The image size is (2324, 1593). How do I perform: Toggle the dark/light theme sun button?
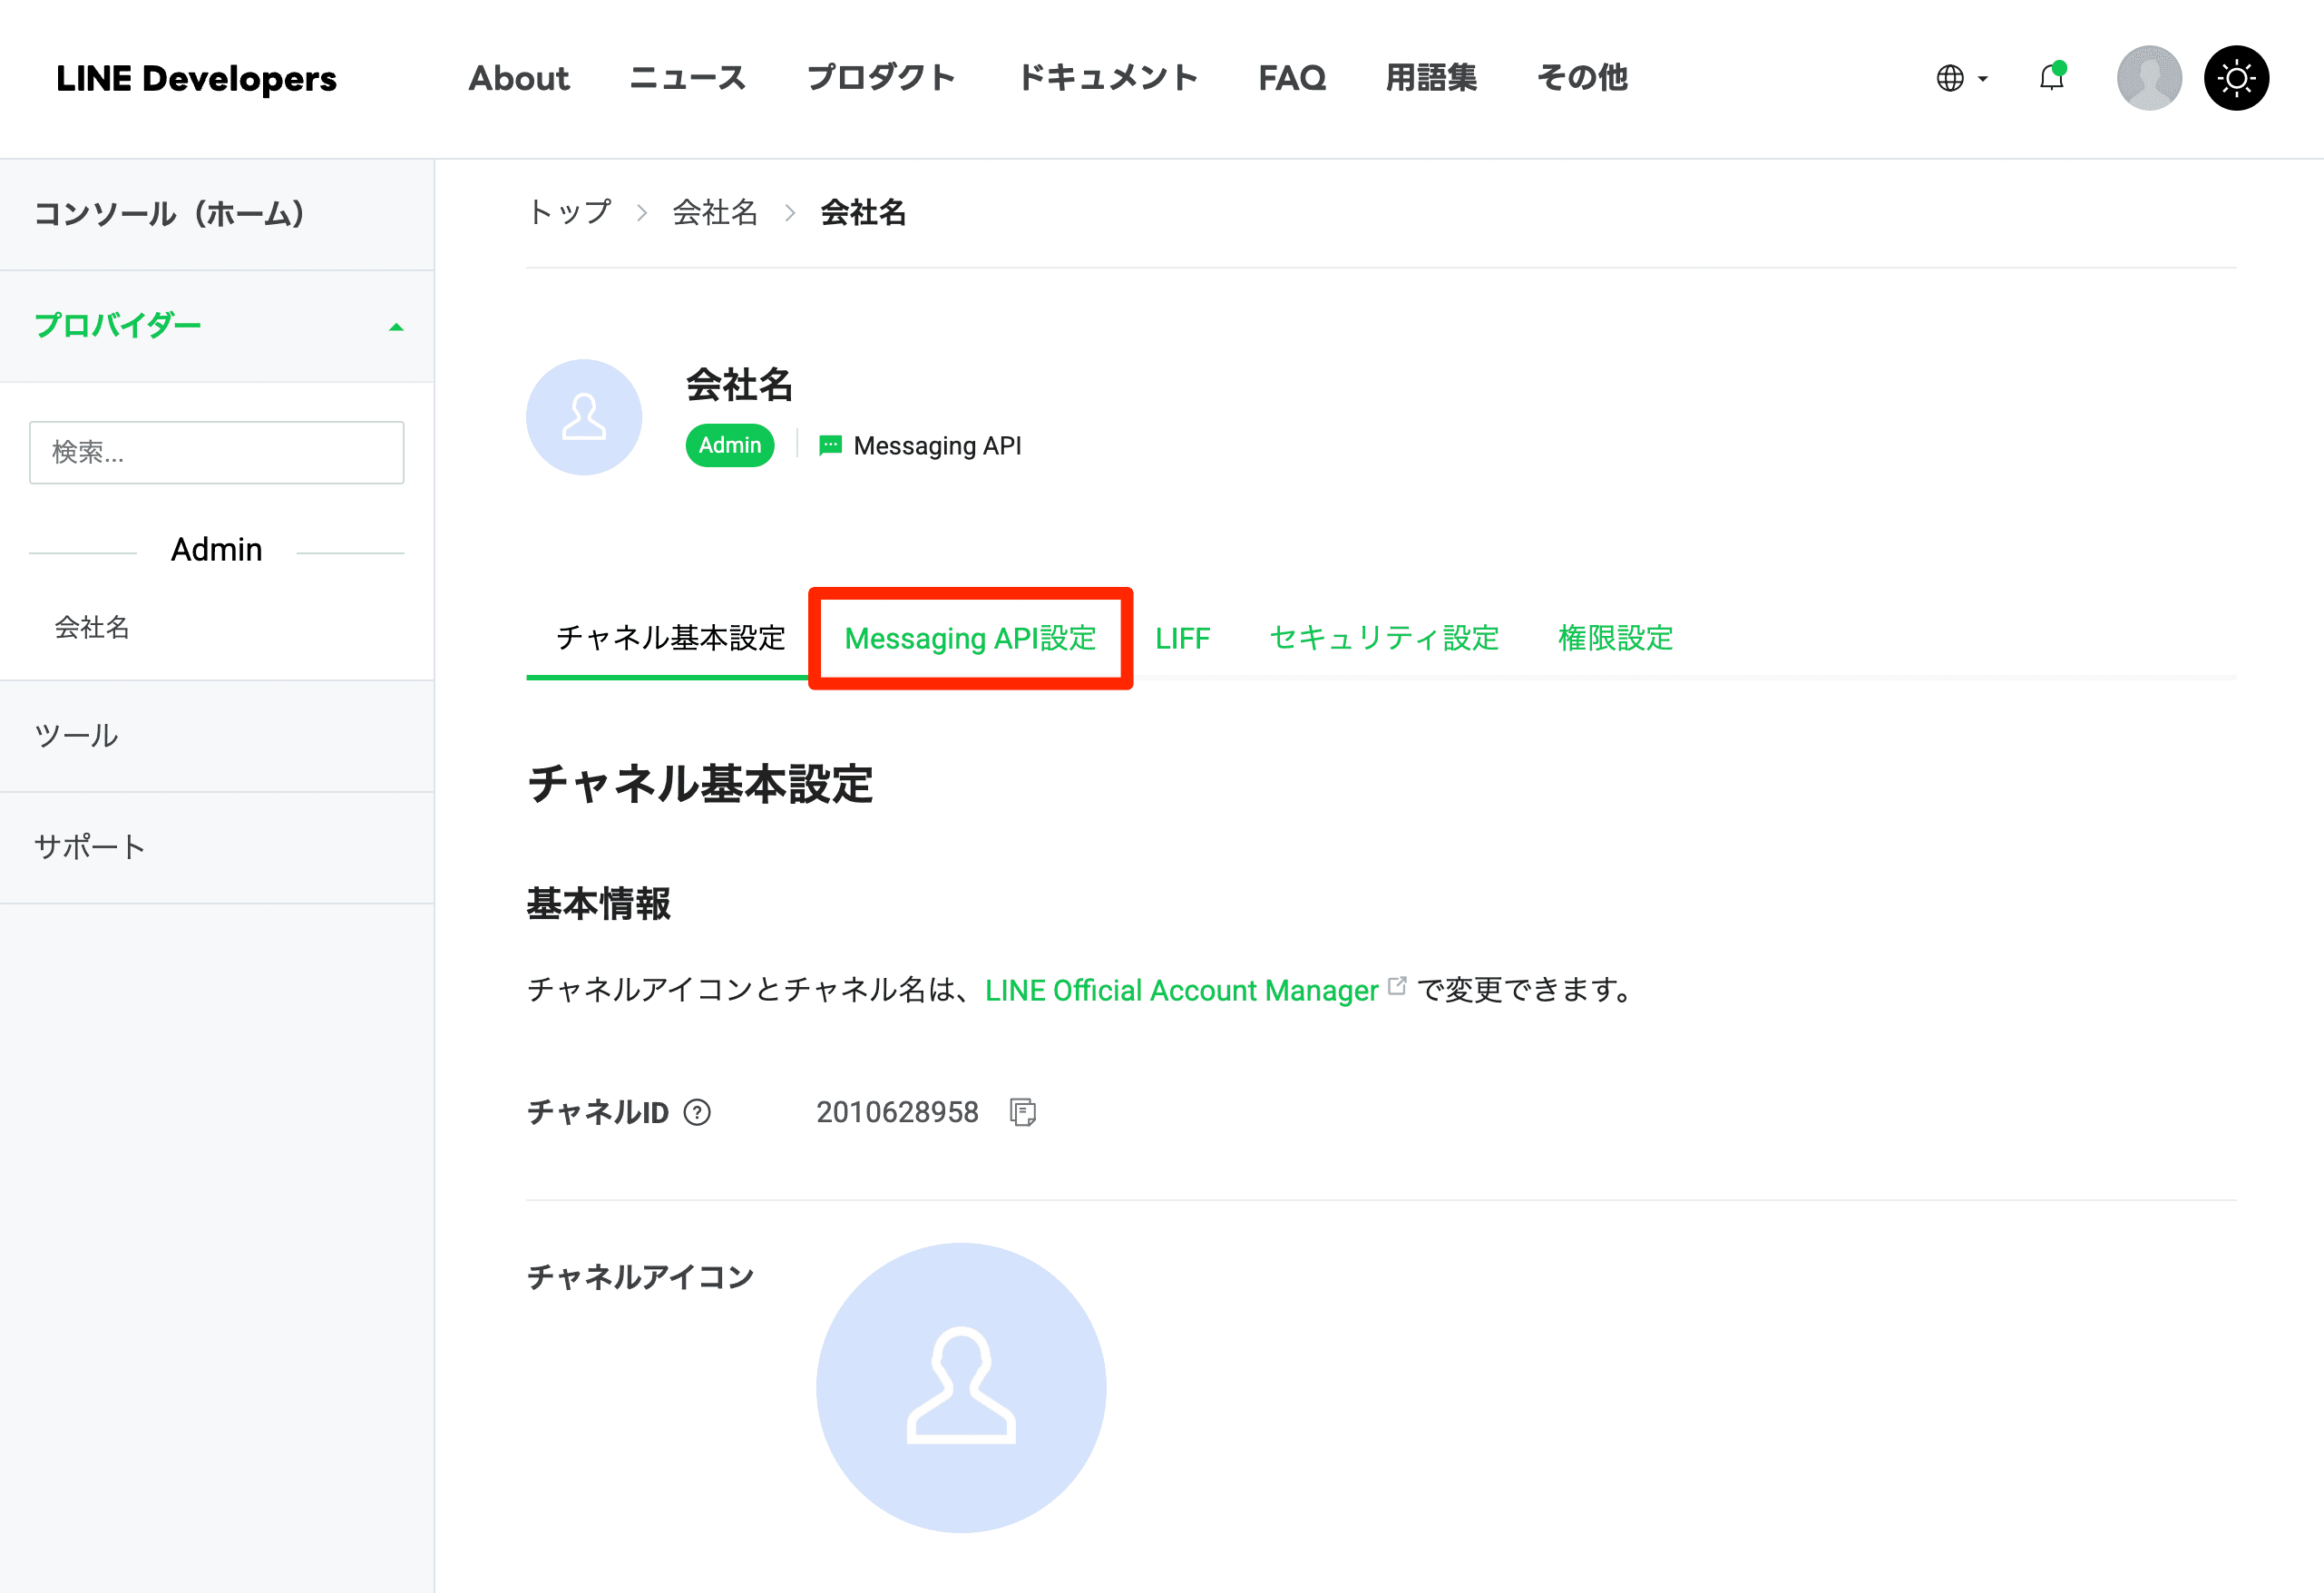pyautogui.click(x=2236, y=78)
